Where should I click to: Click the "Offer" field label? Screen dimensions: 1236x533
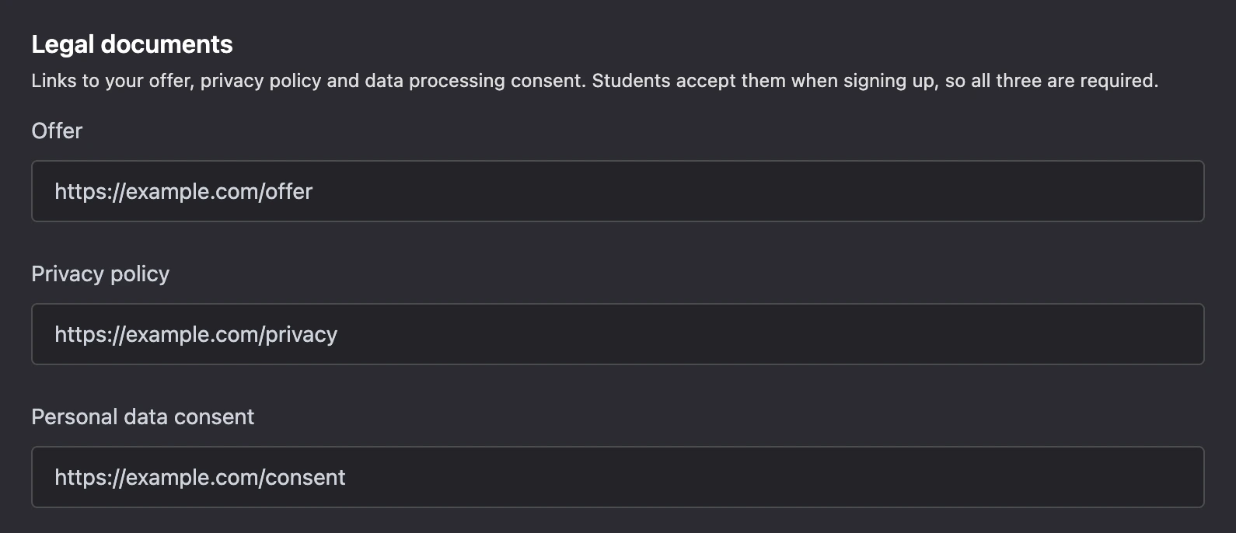57,131
